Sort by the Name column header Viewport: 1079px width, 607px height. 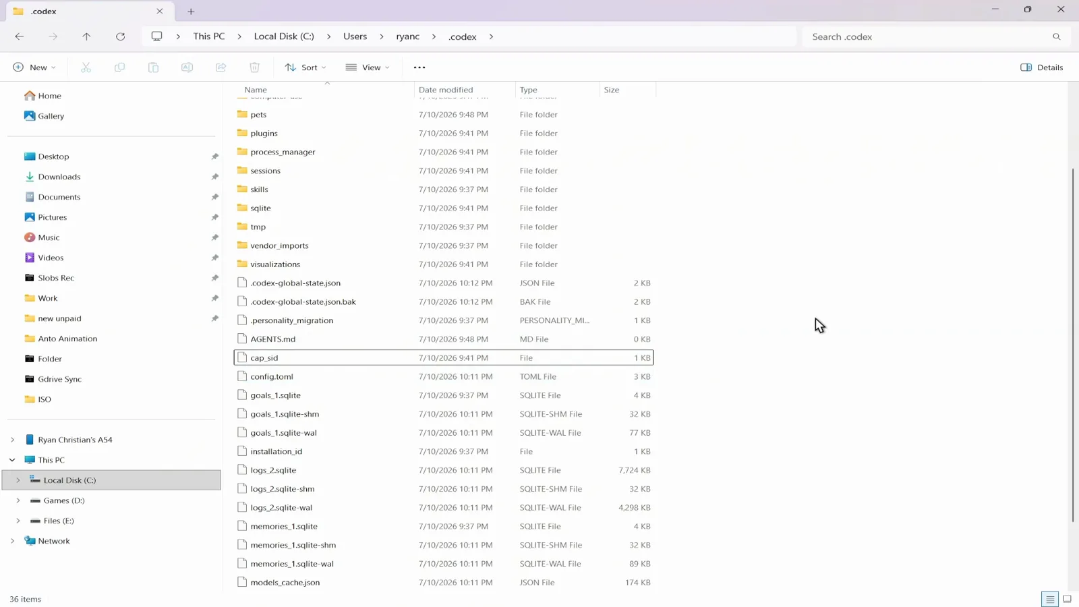(x=324, y=90)
